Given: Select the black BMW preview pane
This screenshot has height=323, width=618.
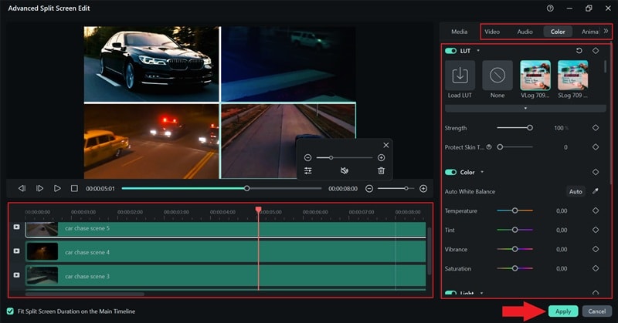Looking at the screenshot, I should pos(151,64).
